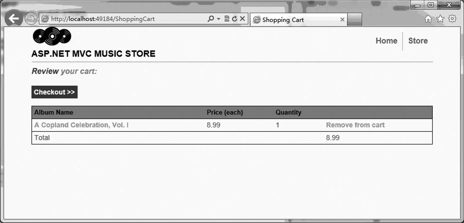Click the browser Back arrow button
The width and height of the screenshot is (464, 223).
click(x=13, y=19)
